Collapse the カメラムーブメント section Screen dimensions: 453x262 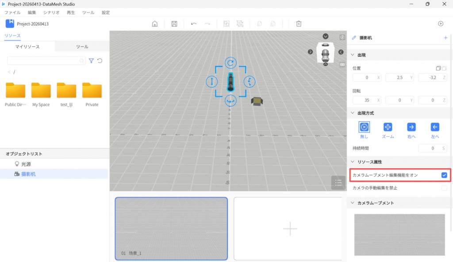(x=353, y=203)
